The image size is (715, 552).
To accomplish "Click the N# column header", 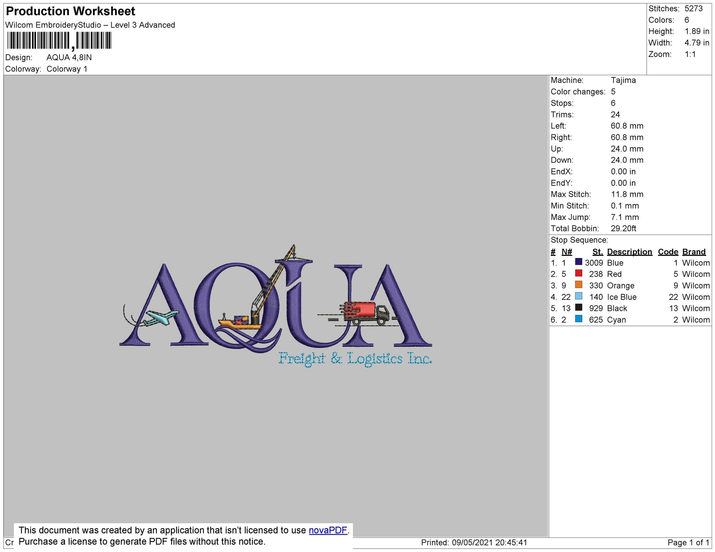I will click(567, 252).
